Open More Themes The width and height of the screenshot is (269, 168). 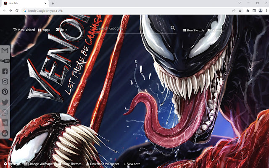point(70,164)
